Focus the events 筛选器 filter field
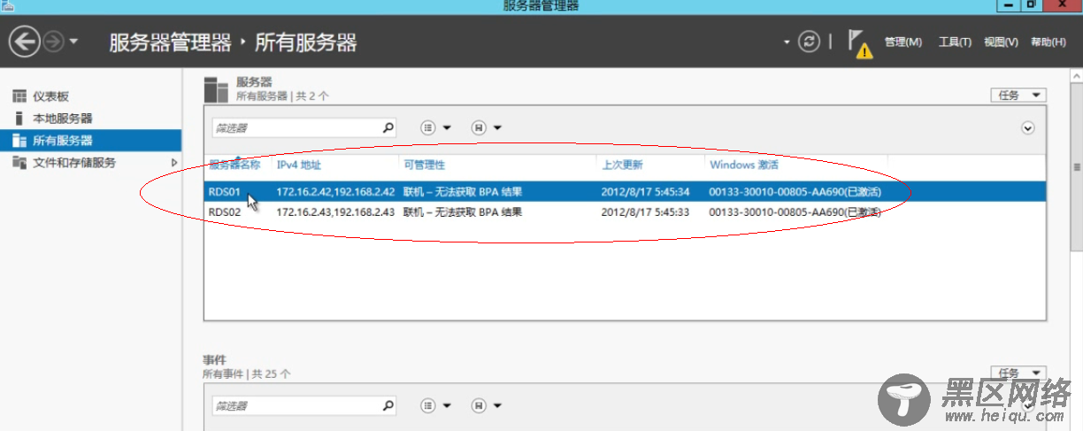Image resolution: width=1083 pixels, height=431 pixels. [x=296, y=406]
